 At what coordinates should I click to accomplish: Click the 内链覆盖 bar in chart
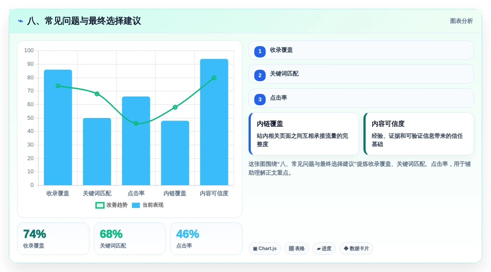175,153
